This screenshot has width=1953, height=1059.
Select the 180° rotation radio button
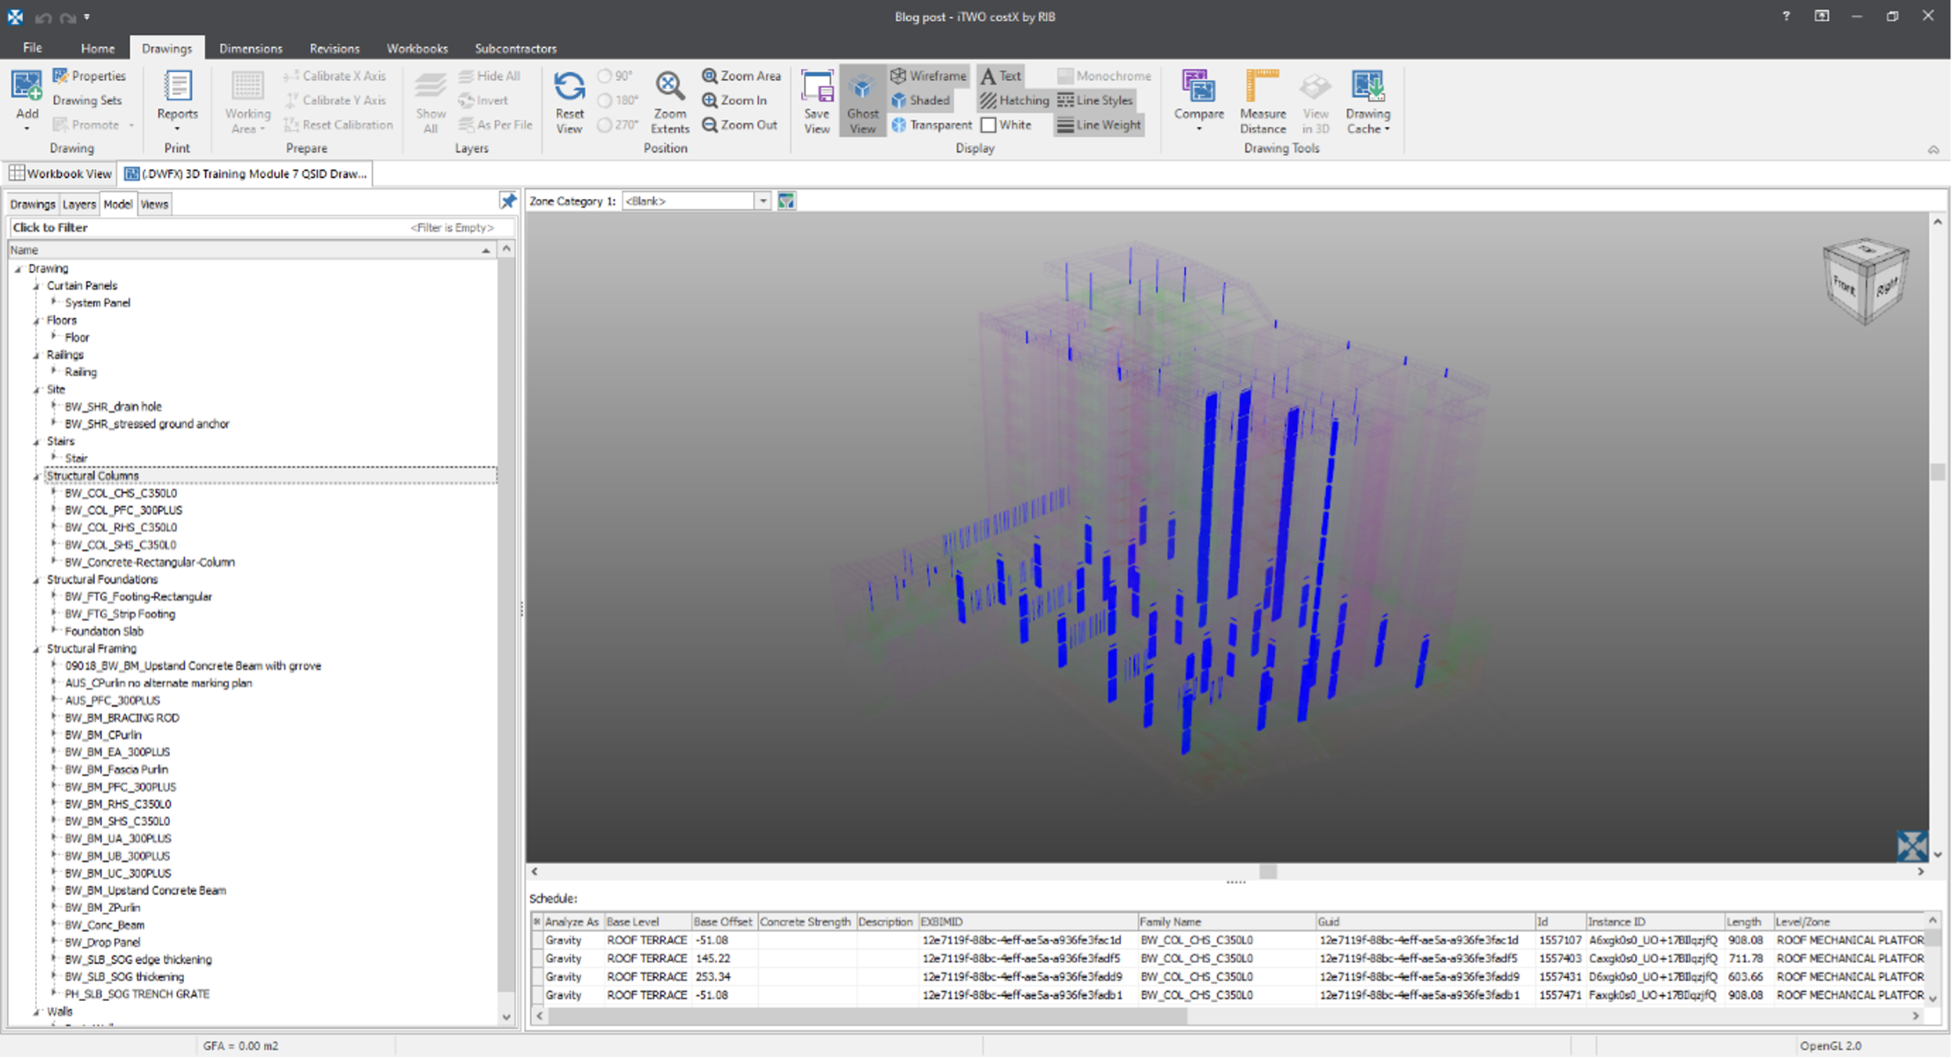[x=604, y=100]
